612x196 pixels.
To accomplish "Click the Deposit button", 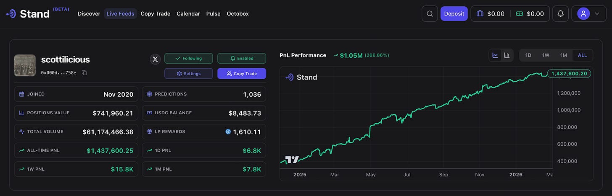I will (454, 14).
